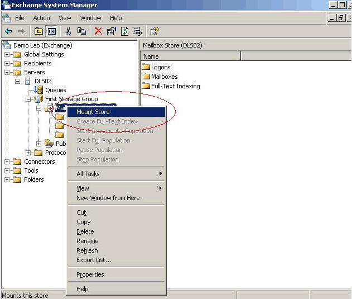Choose Delete in the context menu
Screen dimensions: 352x299
tap(116, 231)
